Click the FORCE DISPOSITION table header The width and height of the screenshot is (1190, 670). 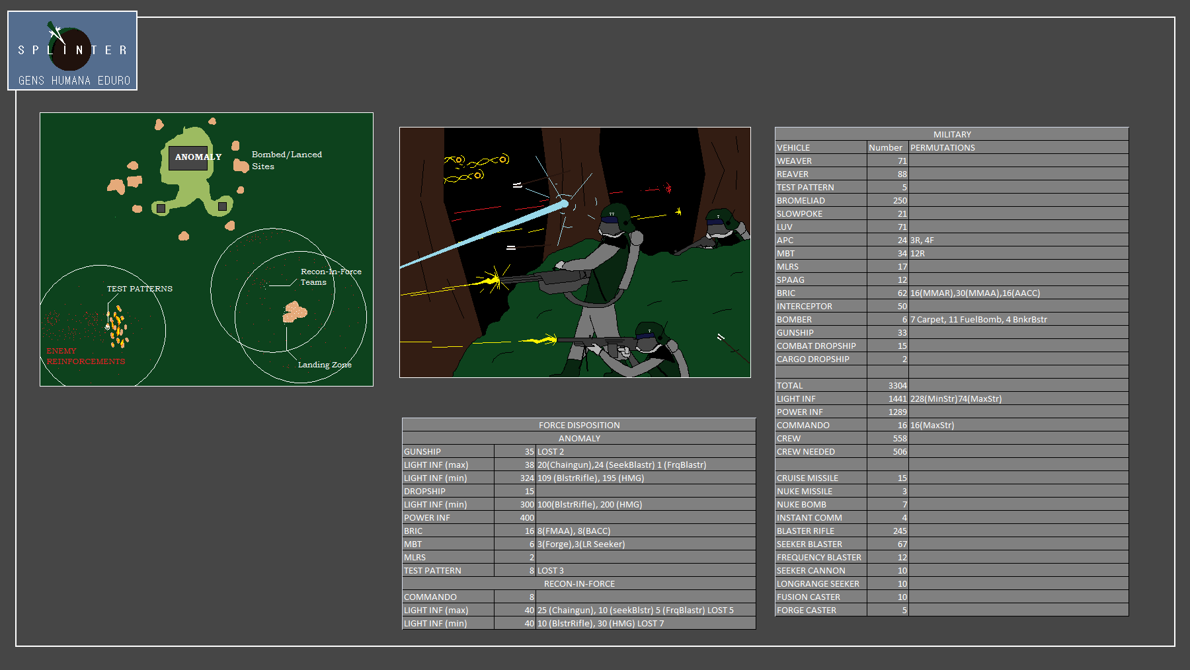pos(578,425)
